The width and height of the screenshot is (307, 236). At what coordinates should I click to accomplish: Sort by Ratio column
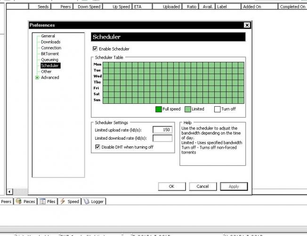coord(190,7)
